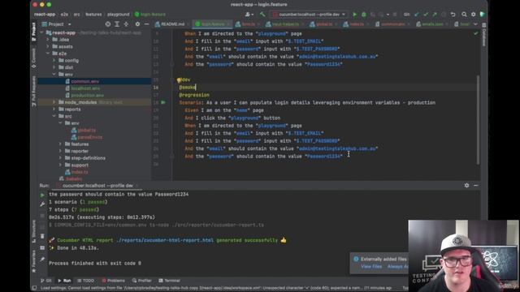This screenshot has height=292, width=520.
Task: Open the run configuration dropdown
Action: coord(309,15)
